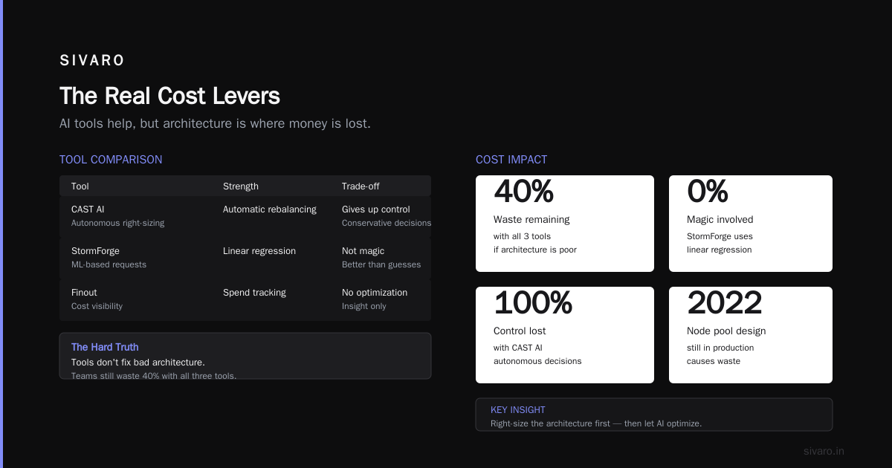
Task: Click the 'Tool' column header
Action: pyautogui.click(x=80, y=186)
